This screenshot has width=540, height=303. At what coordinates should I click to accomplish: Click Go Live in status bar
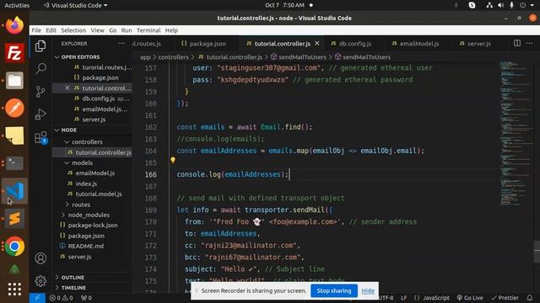pyautogui.click(x=470, y=298)
